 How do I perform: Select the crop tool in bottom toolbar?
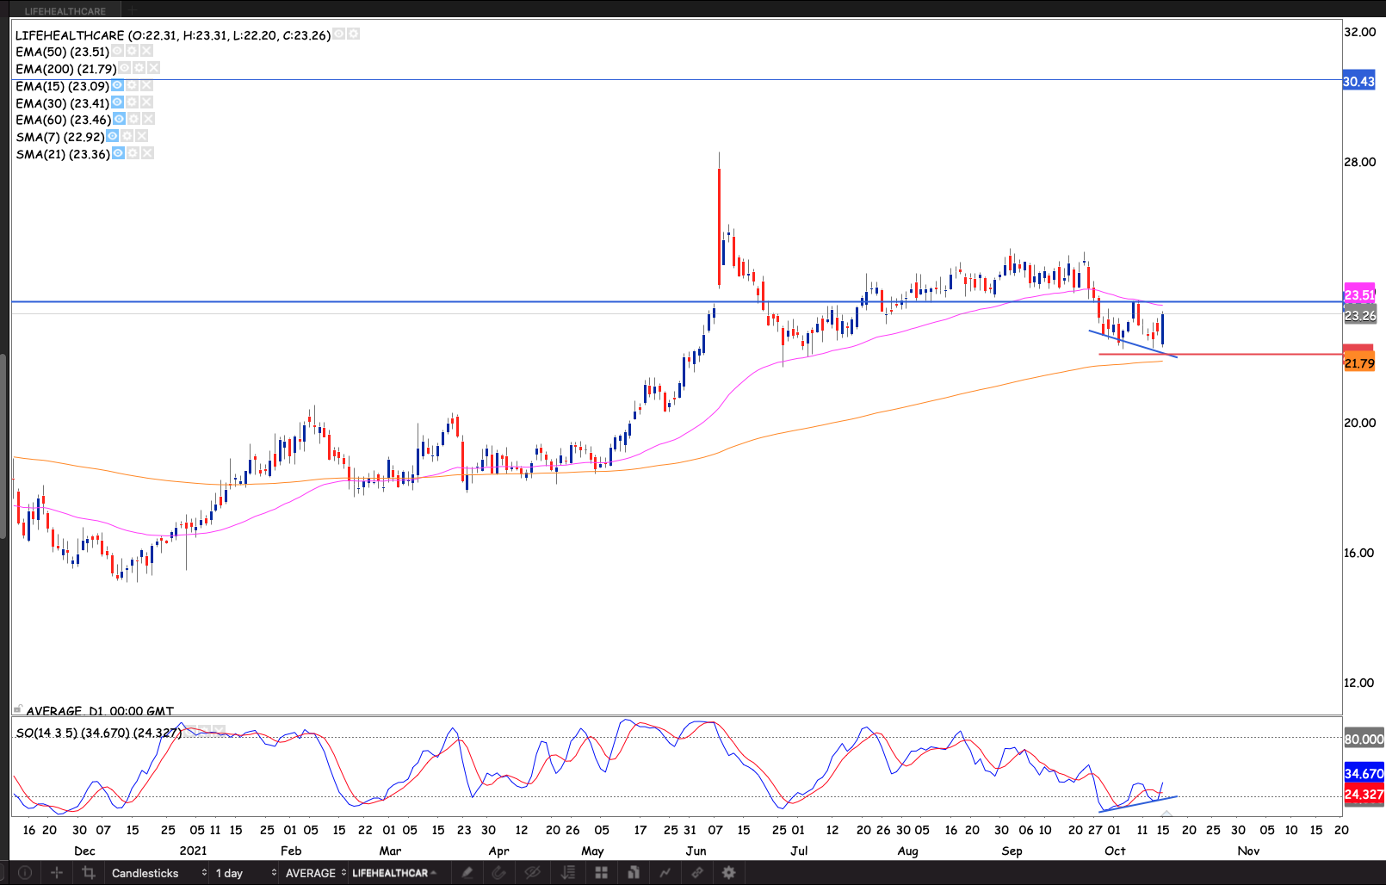coord(88,872)
